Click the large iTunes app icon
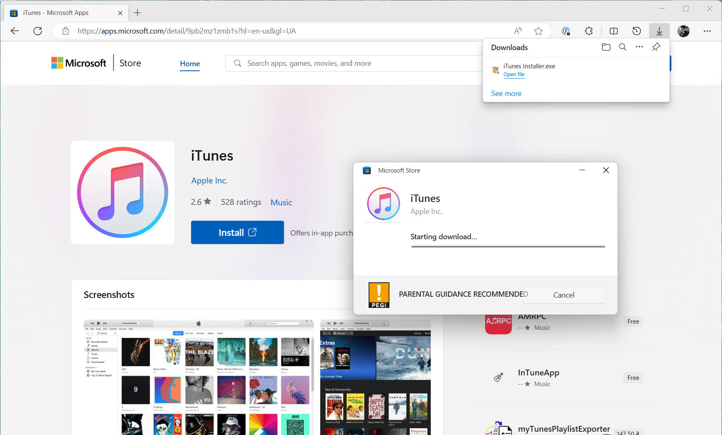Screen dimensions: 722x435 123,192
